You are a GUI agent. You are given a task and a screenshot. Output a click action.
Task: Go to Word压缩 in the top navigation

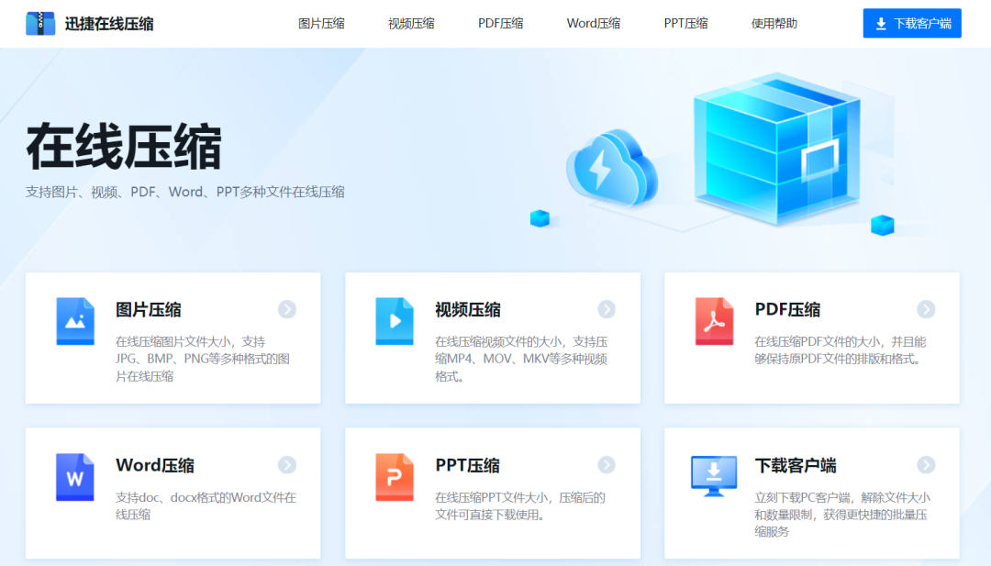(594, 23)
